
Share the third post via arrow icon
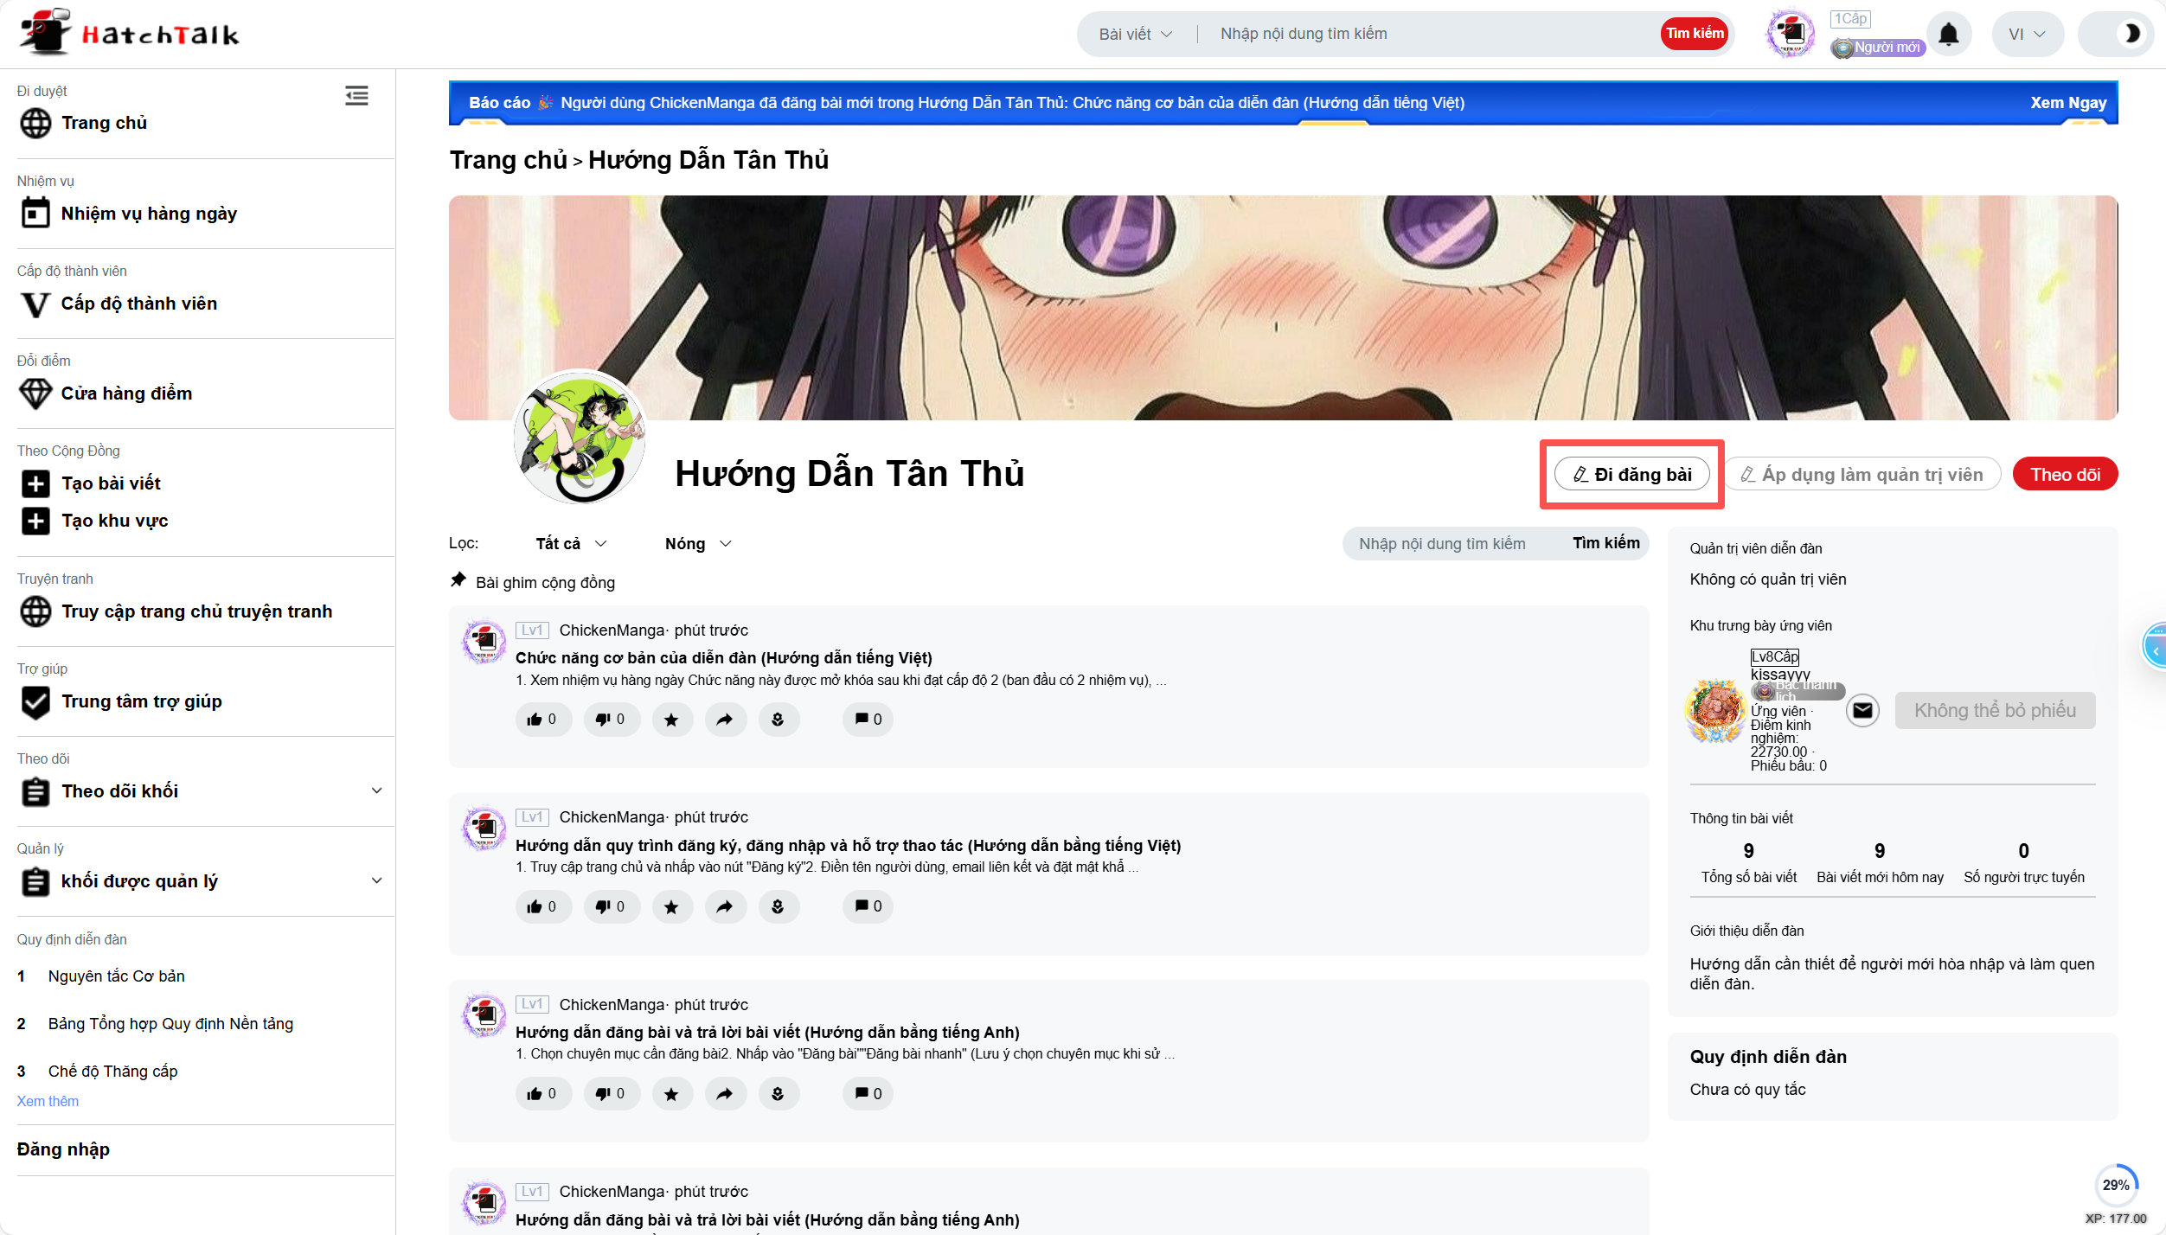tap(725, 1094)
